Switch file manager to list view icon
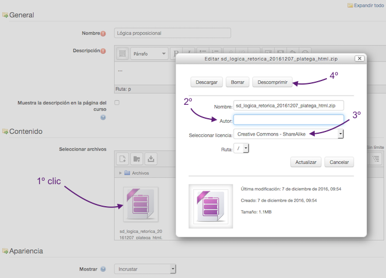Viewport: 386px width, 278px height. click(375, 158)
